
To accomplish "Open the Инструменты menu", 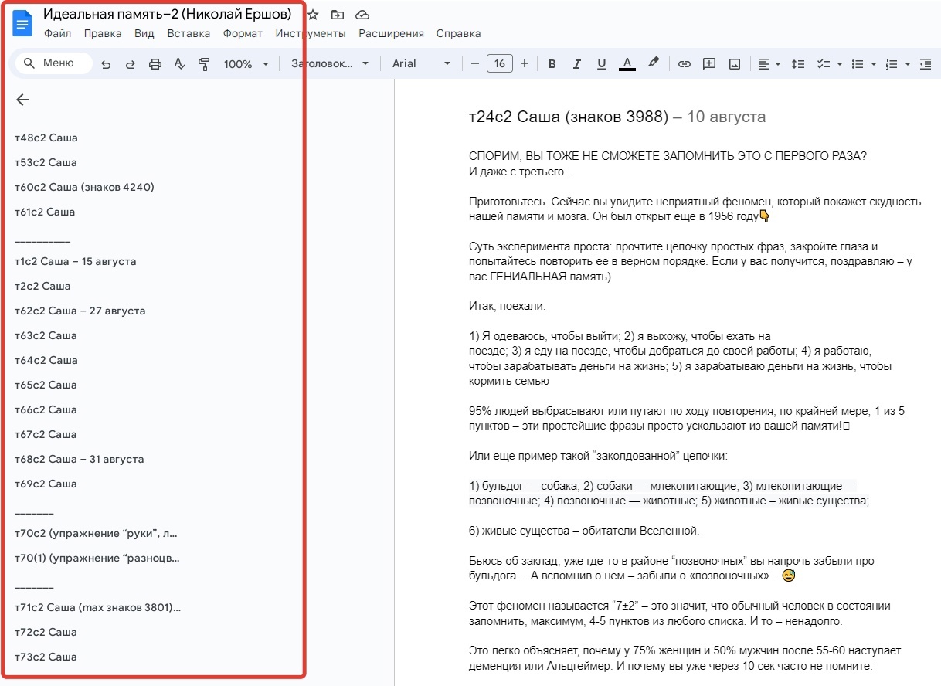I will 311,33.
